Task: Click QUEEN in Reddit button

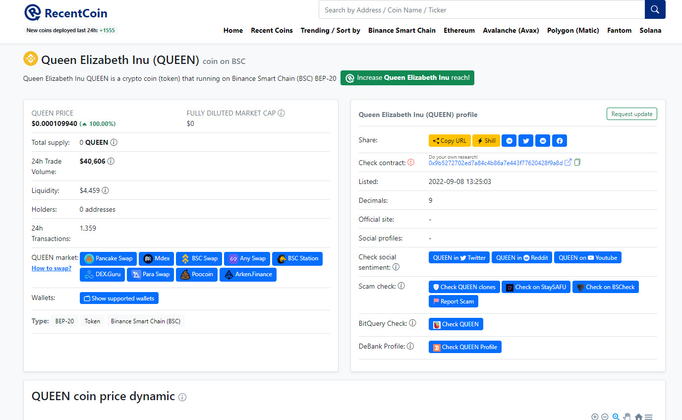Action: click(522, 258)
